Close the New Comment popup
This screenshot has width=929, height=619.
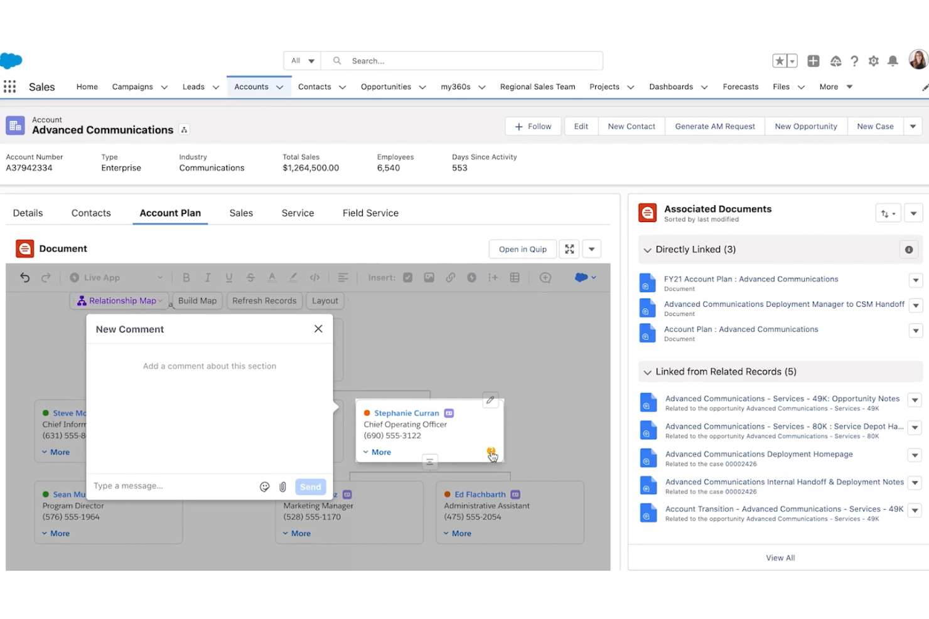coord(318,329)
